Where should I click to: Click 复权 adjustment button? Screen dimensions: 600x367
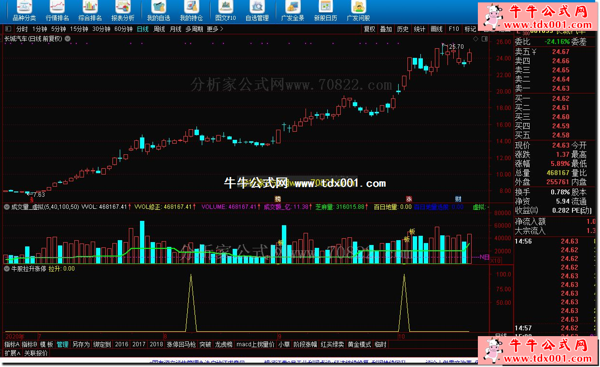pos(370,29)
